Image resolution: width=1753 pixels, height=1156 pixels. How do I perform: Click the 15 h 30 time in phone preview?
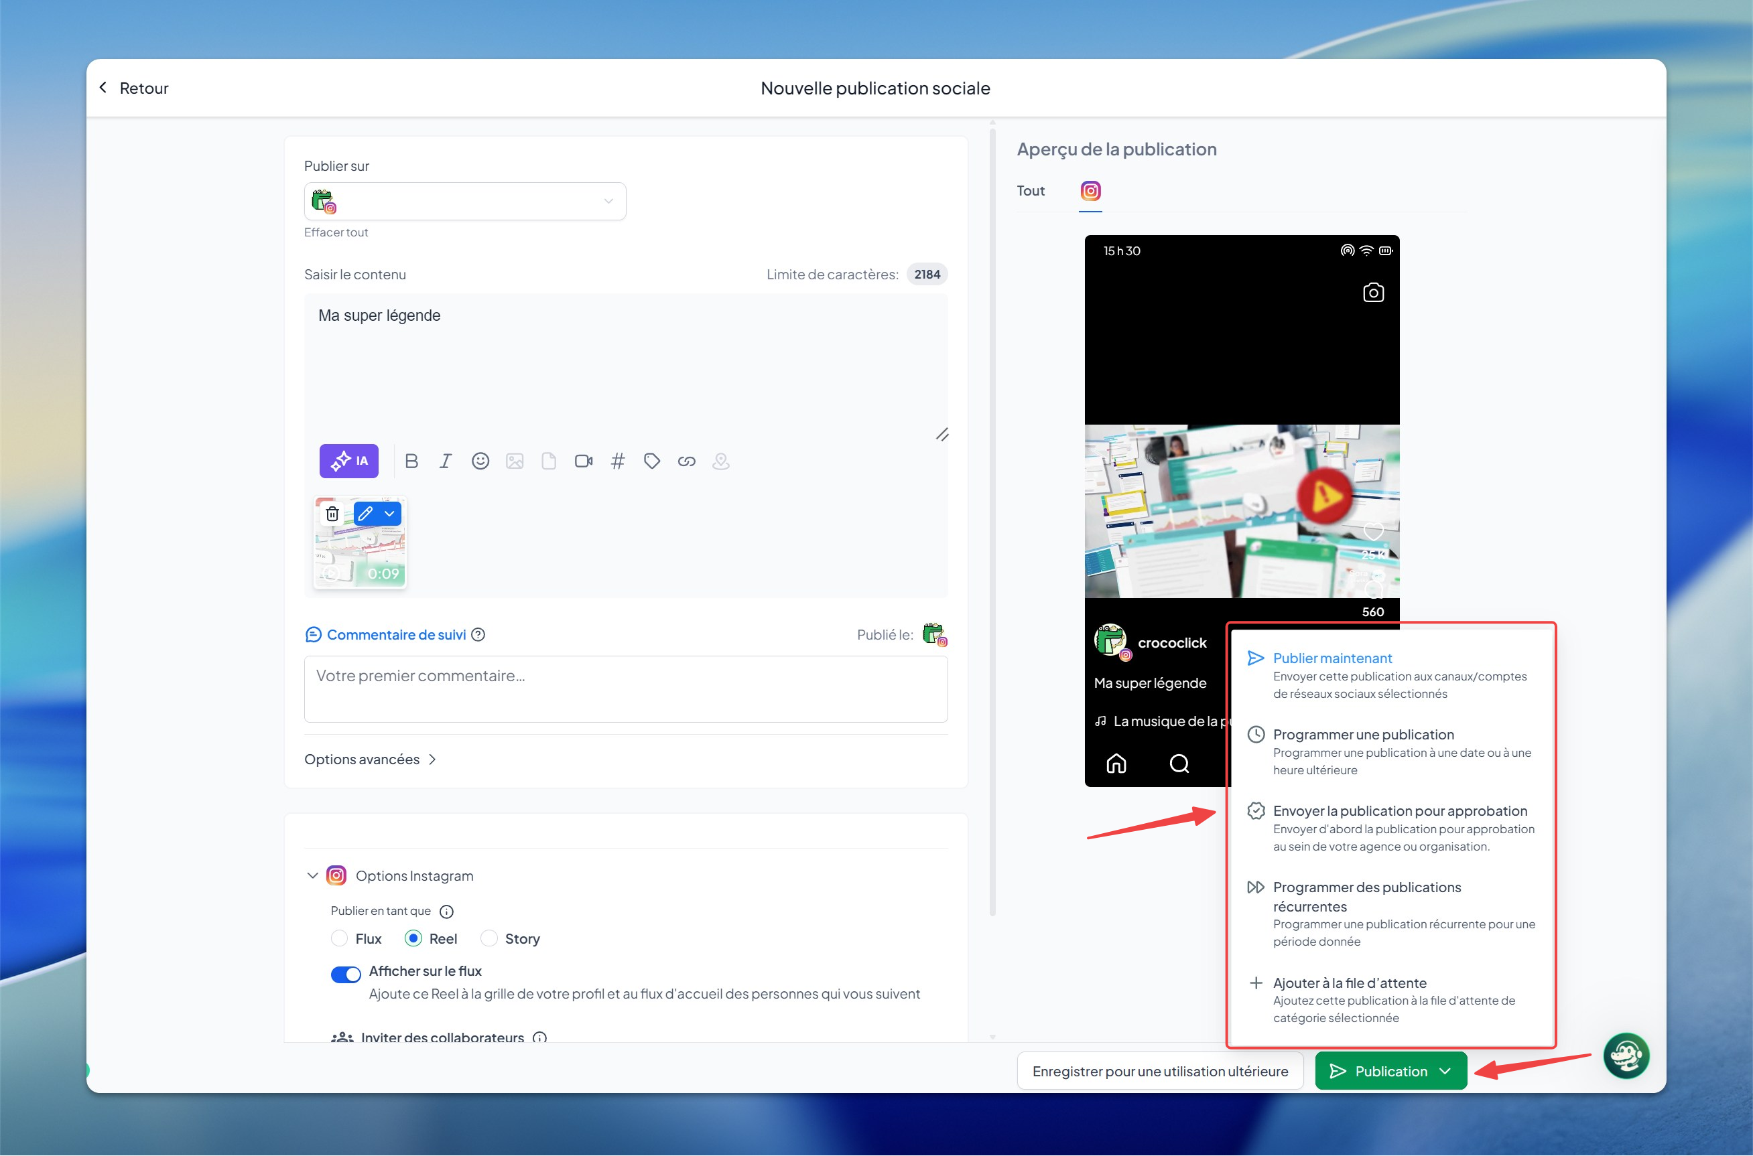point(1122,250)
